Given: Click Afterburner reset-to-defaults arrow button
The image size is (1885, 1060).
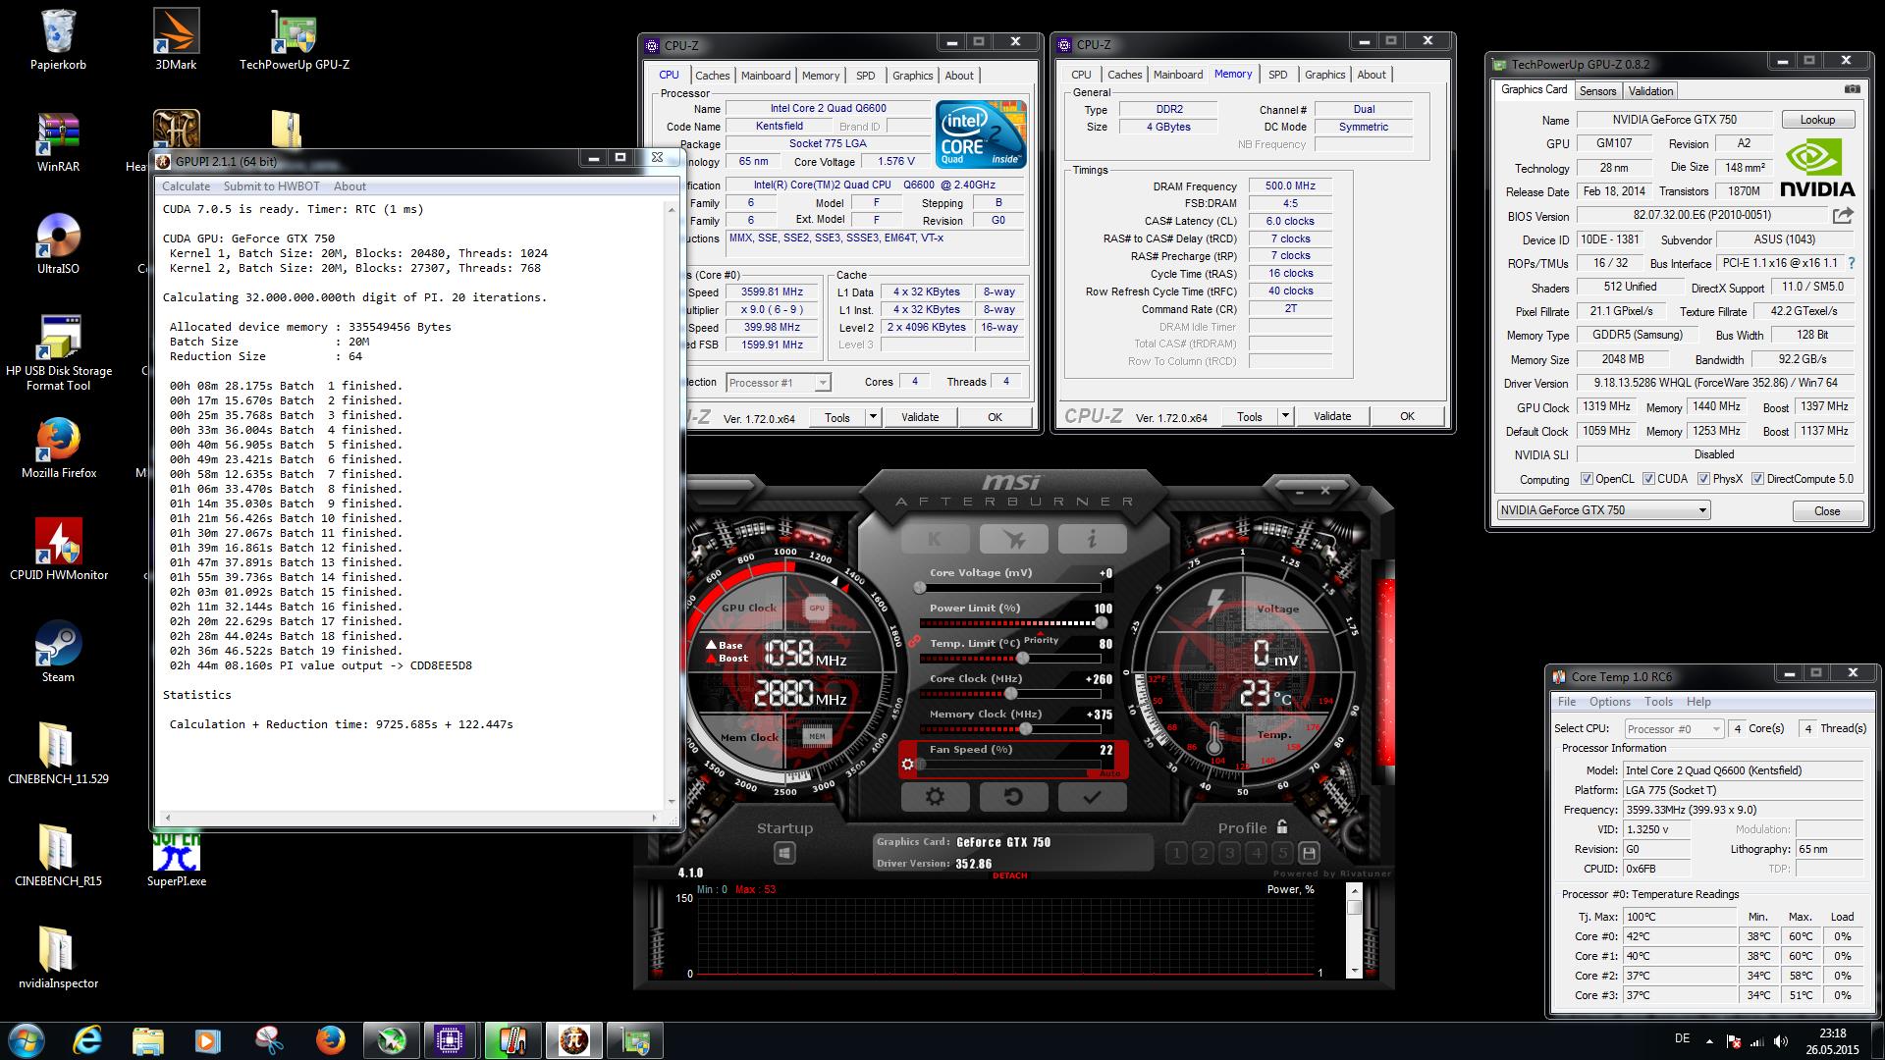Looking at the screenshot, I should (1013, 797).
